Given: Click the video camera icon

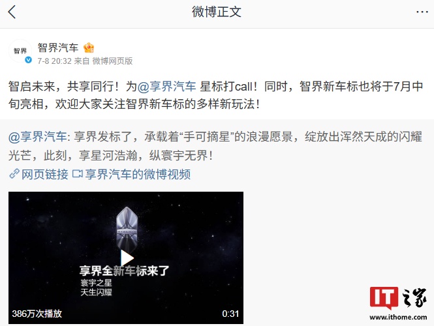Looking at the screenshot, I should click(x=77, y=174).
